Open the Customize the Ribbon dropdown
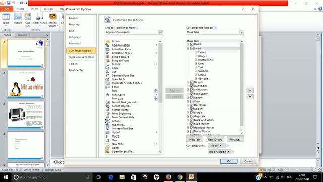The height and width of the screenshot is (182, 323). pos(241,32)
